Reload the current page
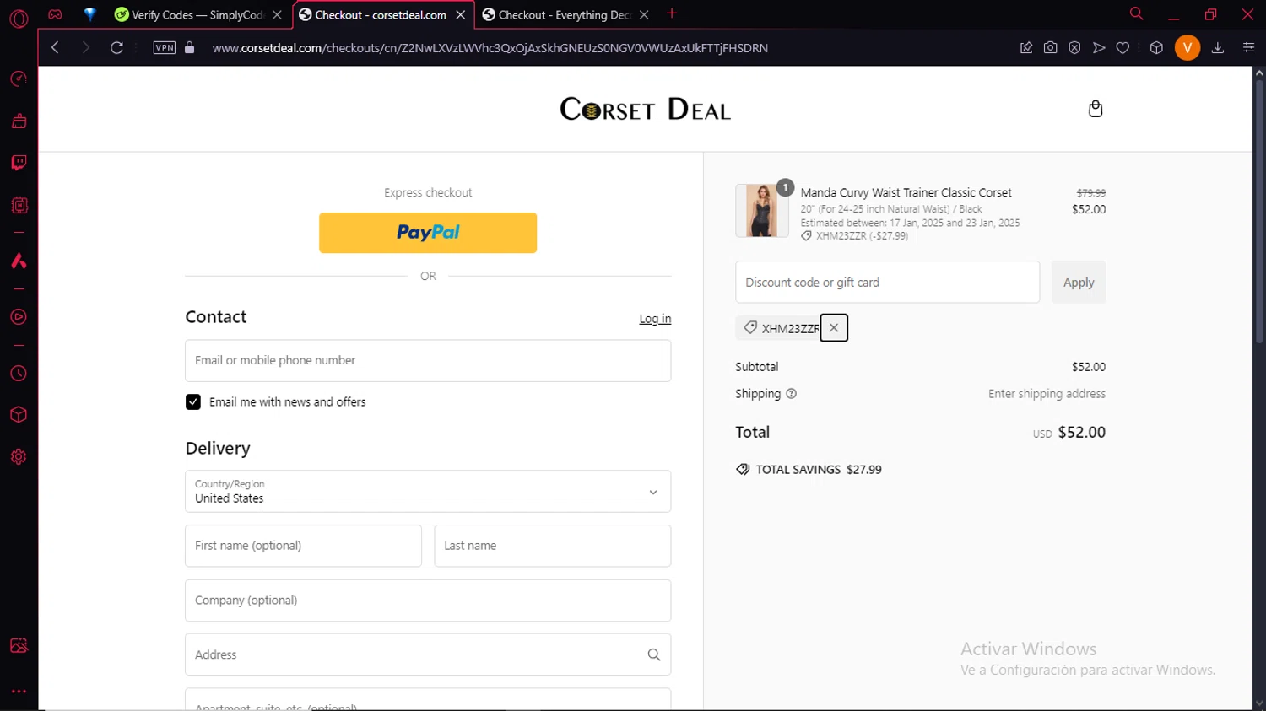 click(117, 48)
